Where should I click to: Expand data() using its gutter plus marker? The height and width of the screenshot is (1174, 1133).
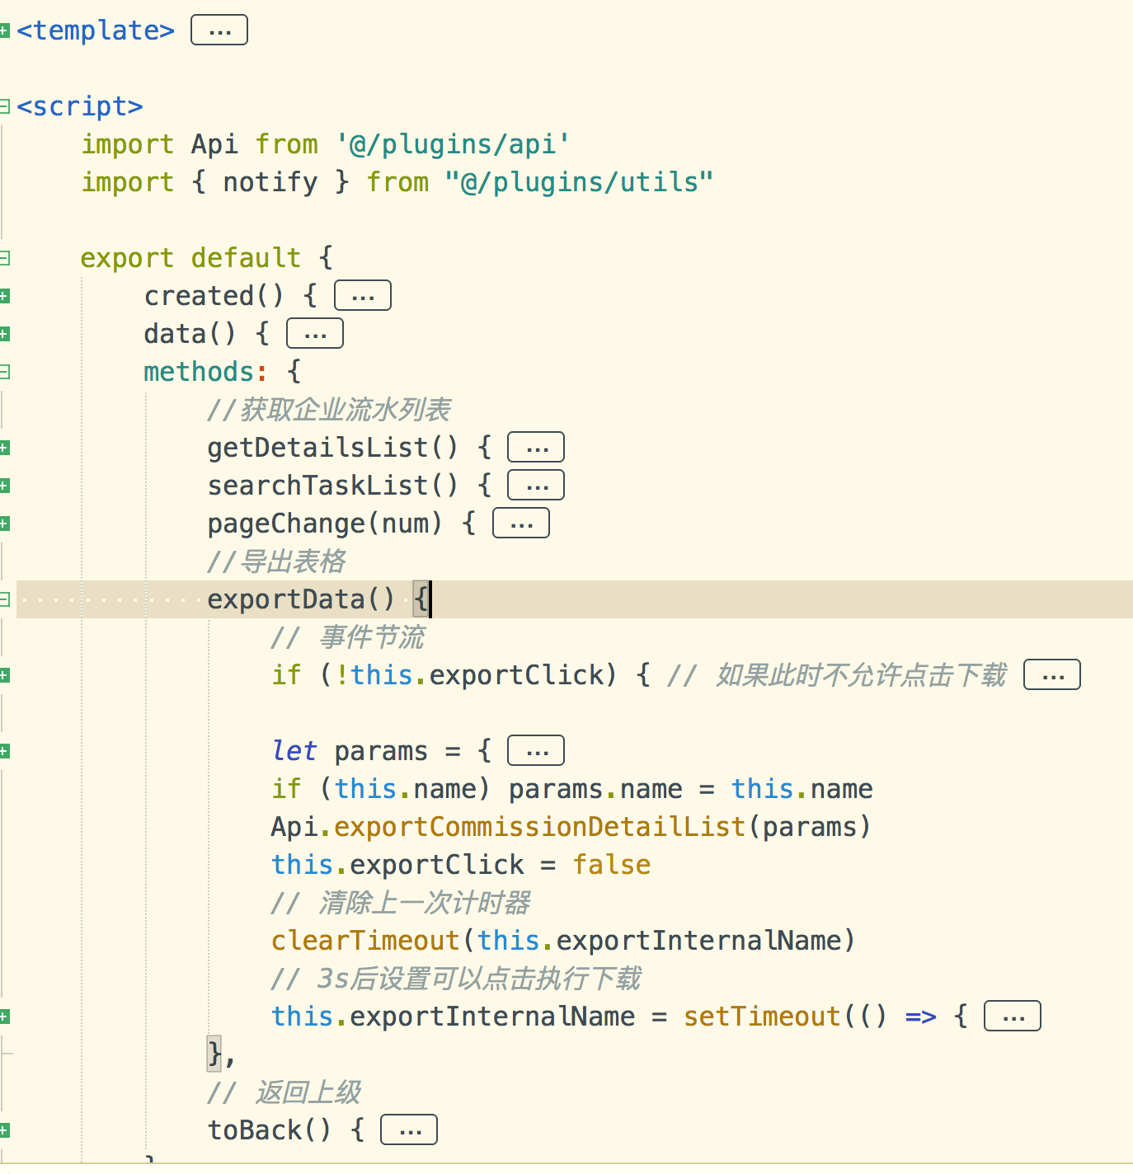4,334
